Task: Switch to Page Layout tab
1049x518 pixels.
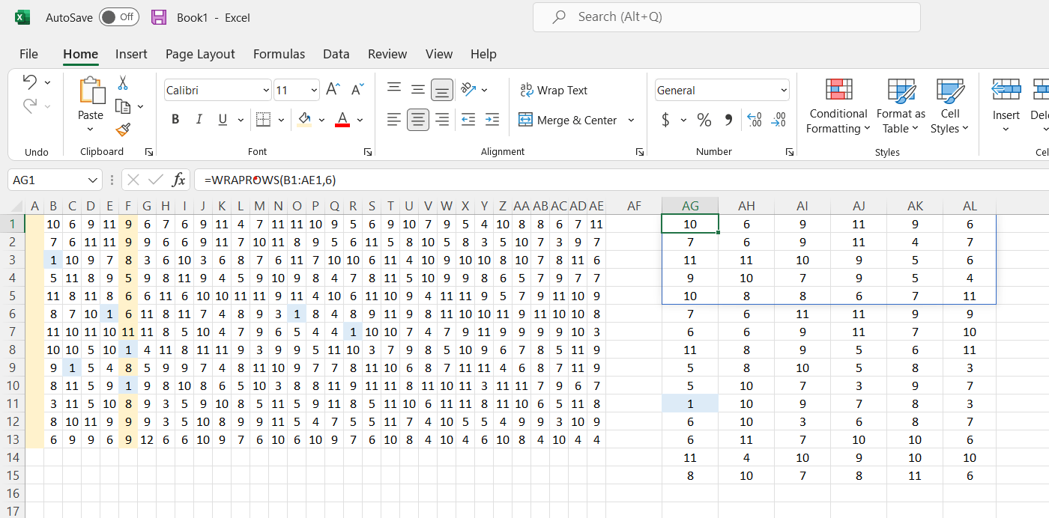Action: [200, 54]
